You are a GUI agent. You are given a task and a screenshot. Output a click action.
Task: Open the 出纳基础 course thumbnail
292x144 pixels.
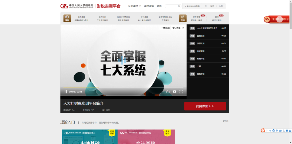tap(90, 137)
